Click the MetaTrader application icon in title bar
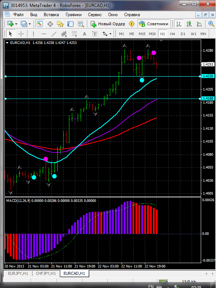The width and height of the screenshot is (219, 288). (x=6, y=5)
